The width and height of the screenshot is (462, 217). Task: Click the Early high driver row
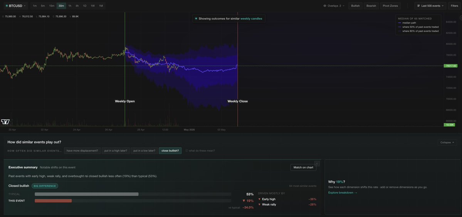(287, 199)
